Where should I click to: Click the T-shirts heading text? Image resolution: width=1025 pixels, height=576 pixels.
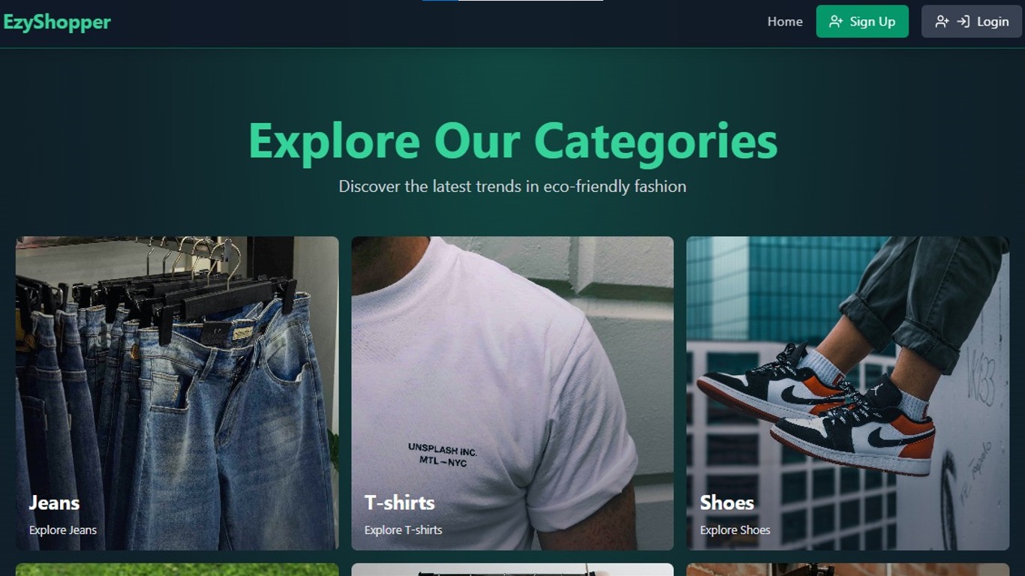pyautogui.click(x=399, y=502)
